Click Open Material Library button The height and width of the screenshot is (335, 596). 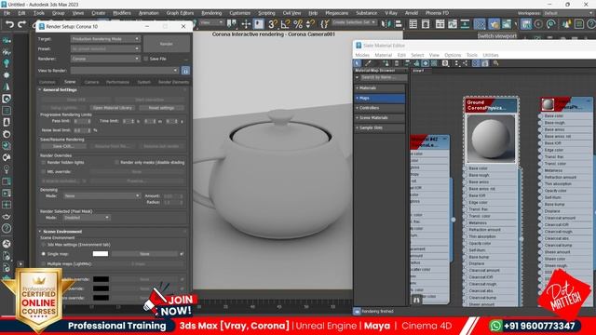pyautogui.click(x=113, y=108)
